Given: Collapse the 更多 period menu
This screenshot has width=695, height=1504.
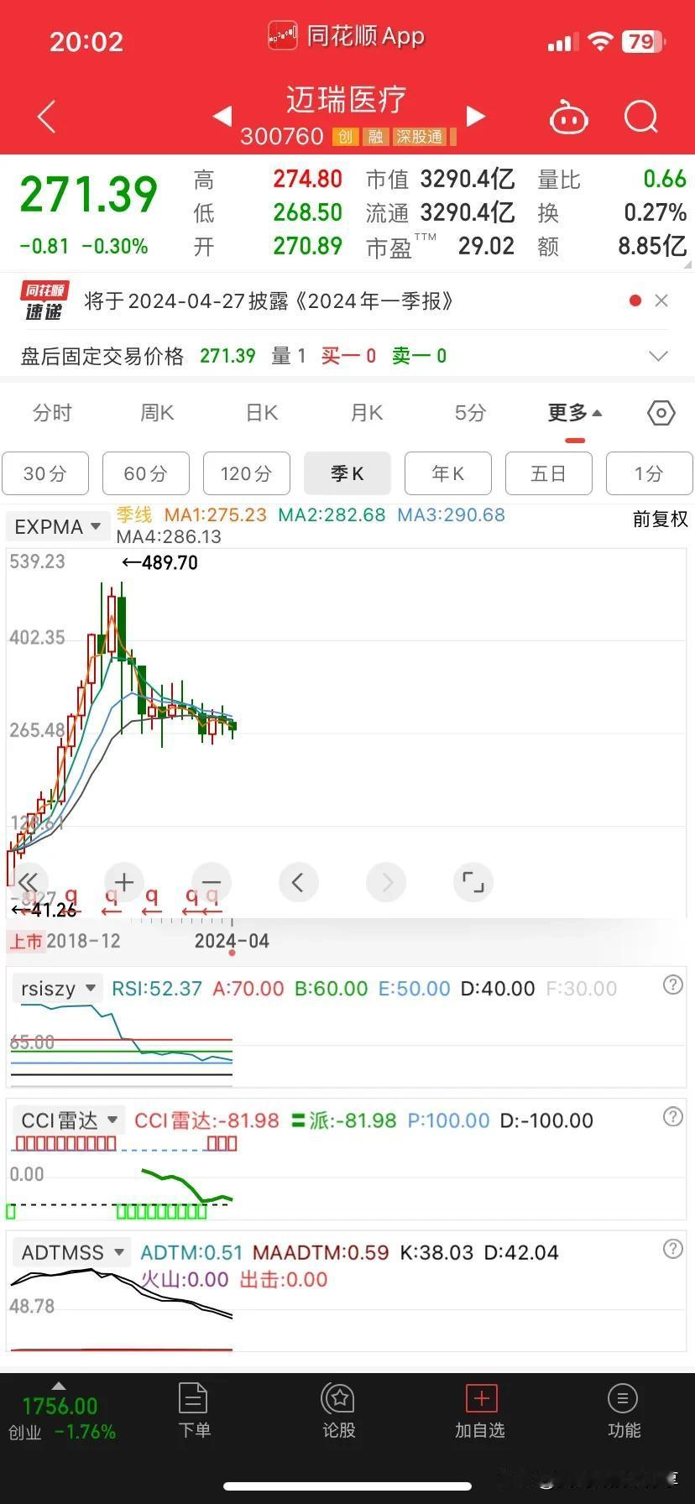Looking at the screenshot, I should point(575,413).
